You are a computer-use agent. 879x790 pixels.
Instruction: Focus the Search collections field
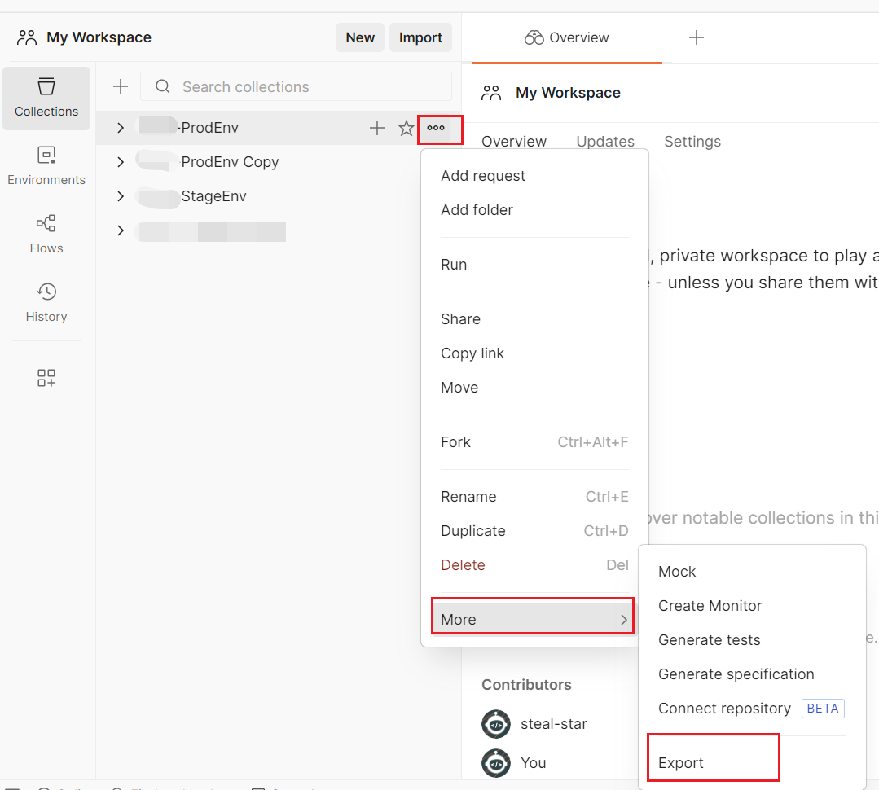coord(296,86)
